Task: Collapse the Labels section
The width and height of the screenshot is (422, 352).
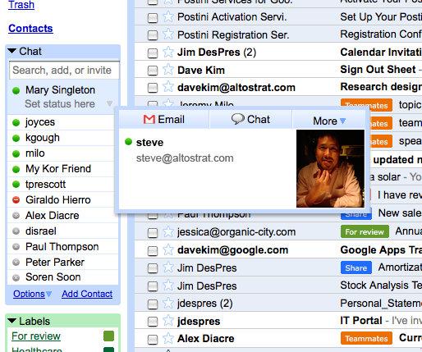Action: [x=12, y=321]
